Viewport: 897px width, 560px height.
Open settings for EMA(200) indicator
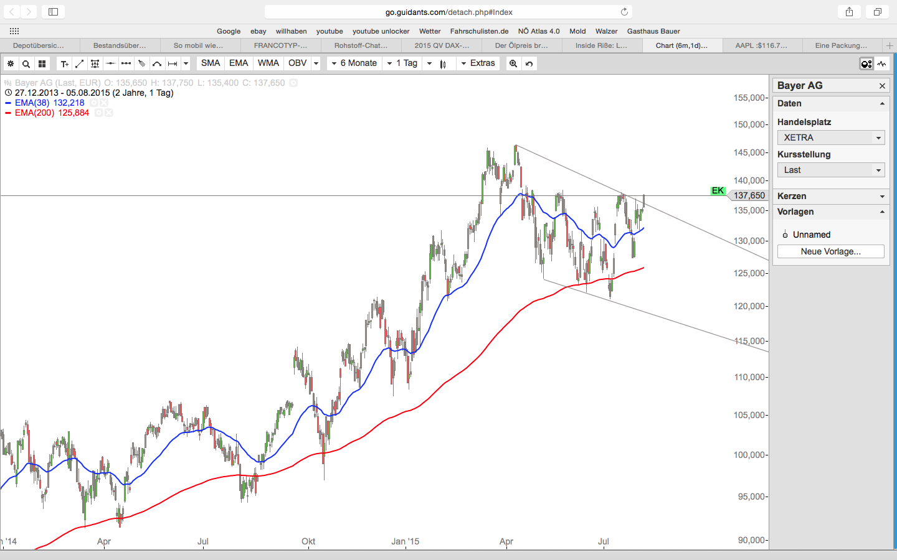click(x=98, y=113)
